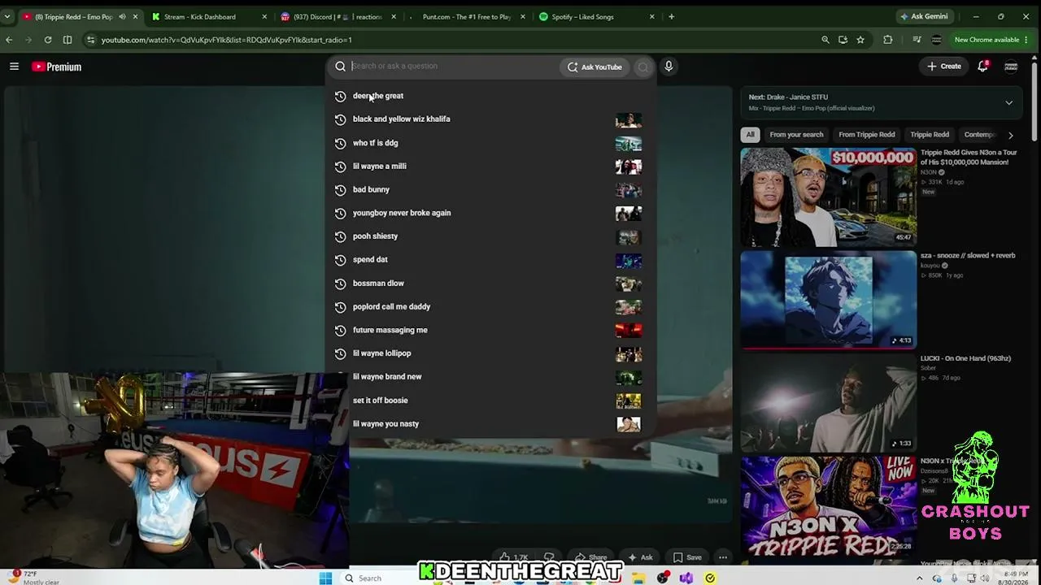Start a voice search with the microphone
The height and width of the screenshot is (585, 1041).
tap(669, 67)
